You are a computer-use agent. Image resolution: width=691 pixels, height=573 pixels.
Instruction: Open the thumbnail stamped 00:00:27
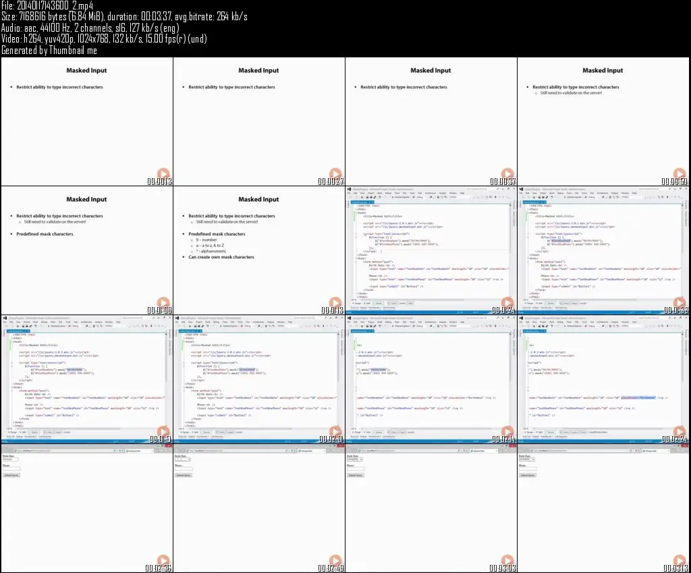(259, 121)
